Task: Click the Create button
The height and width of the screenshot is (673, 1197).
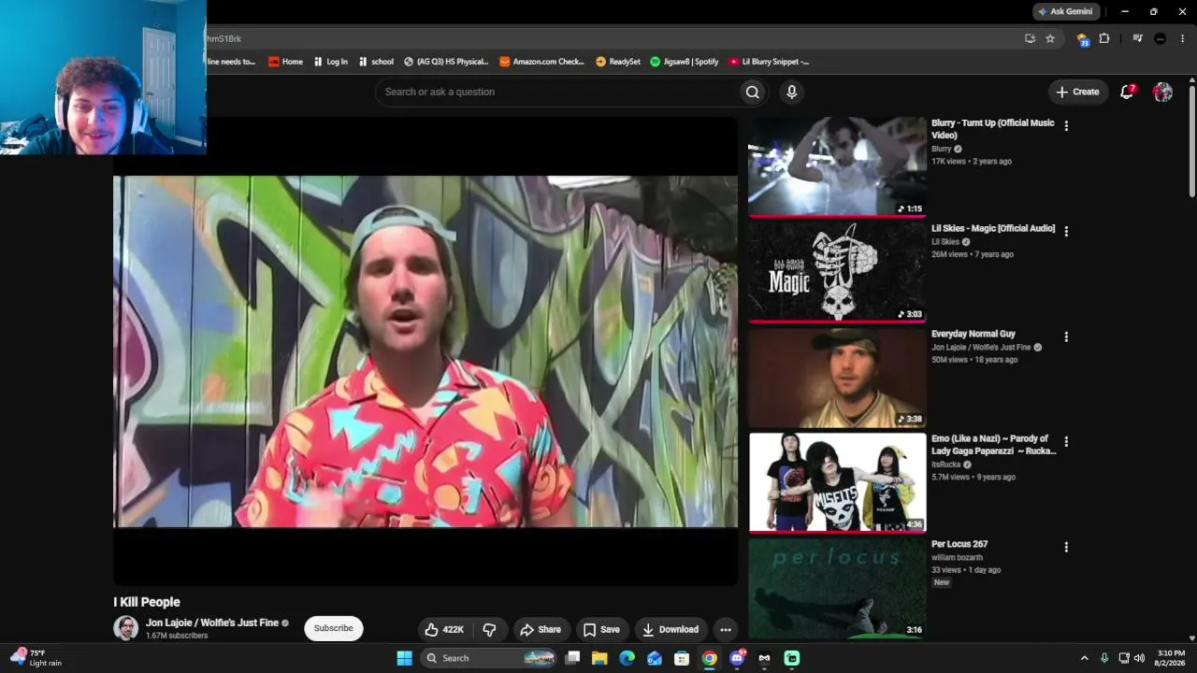Action: [x=1077, y=92]
